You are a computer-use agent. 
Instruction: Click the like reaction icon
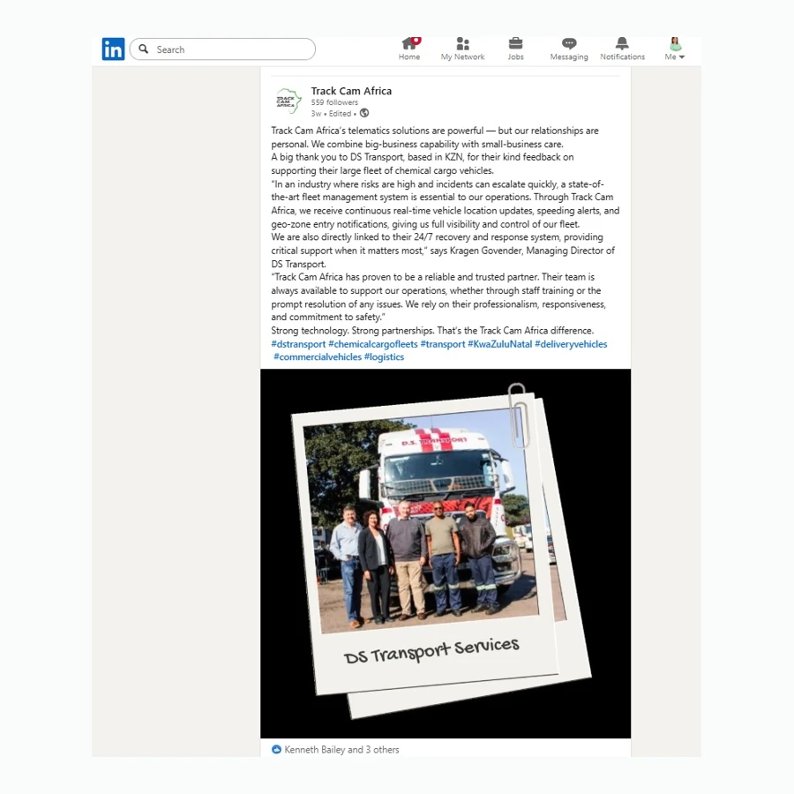tap(276, 749)
